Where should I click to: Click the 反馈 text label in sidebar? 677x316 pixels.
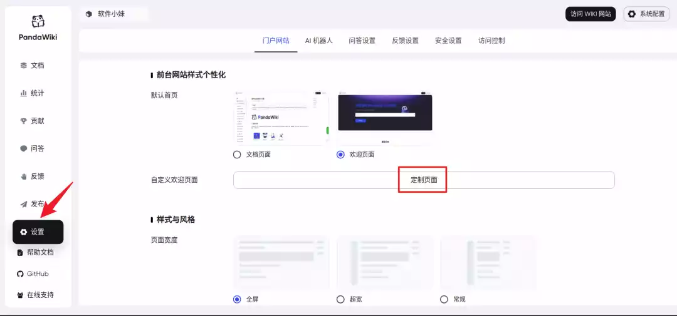(38, 176)
